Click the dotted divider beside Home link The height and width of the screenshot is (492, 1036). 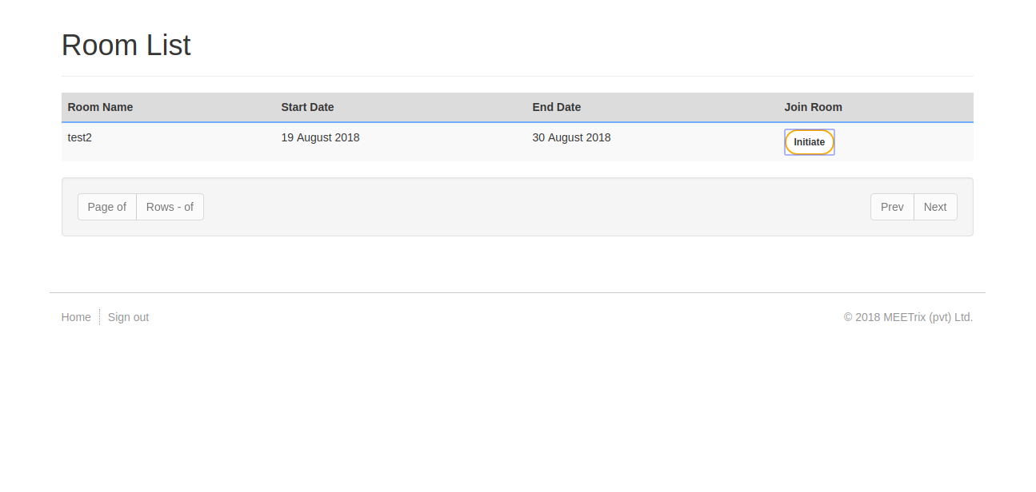tap(99, 317)
